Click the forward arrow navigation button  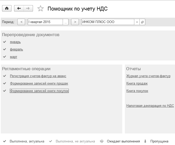(28, 8)
